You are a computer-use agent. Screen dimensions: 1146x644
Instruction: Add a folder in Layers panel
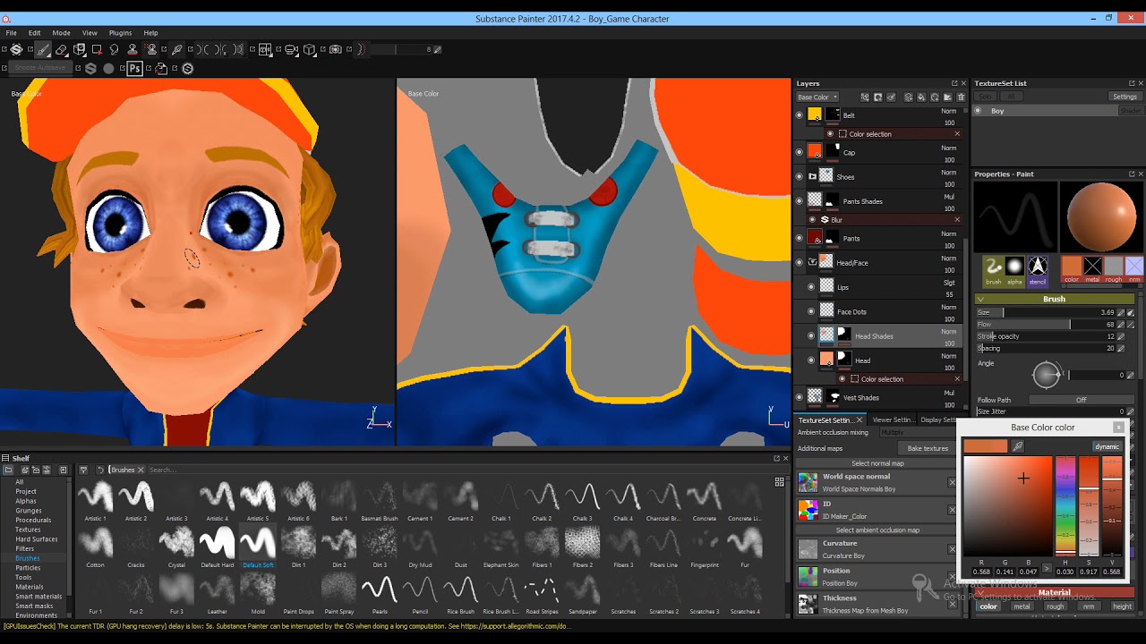(x=948, y=97)
